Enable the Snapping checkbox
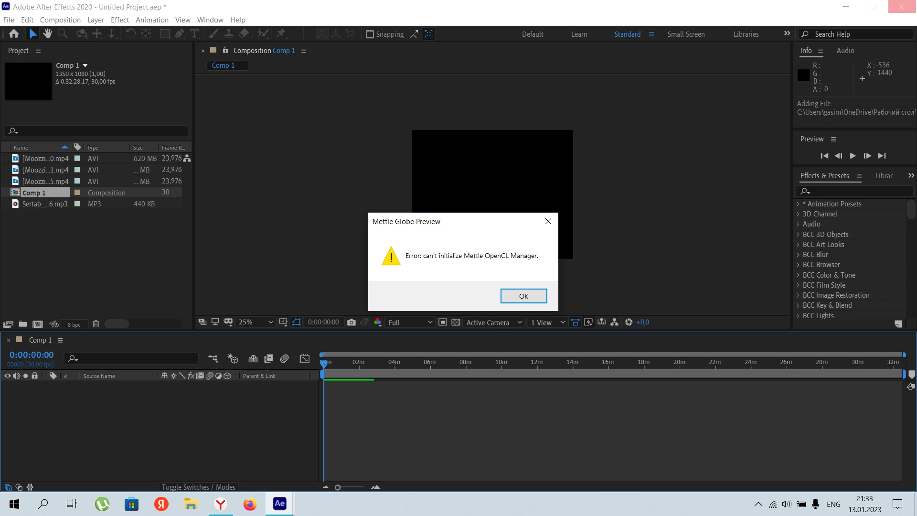917x516 pixels. pyautogui.click(x=370, y=34)
